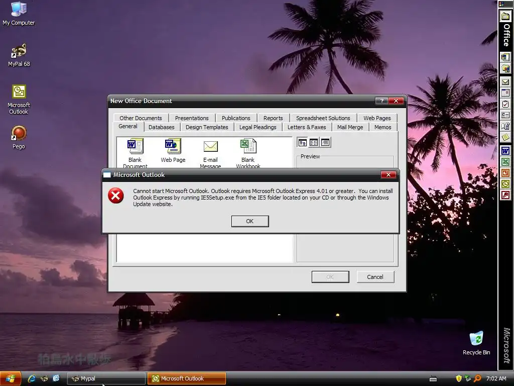Click New Note sticky icon on Shortcut Bar
Image resolution: width=514 pixels, height=386 pixels.
point(505,137)
